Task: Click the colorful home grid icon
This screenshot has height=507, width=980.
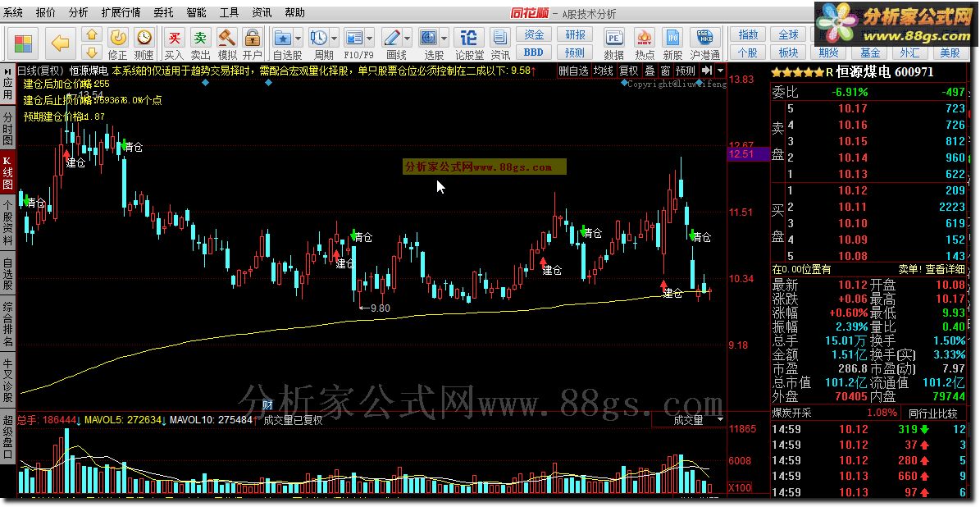Action: coord(22,43)
